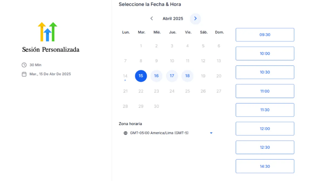
Task: Click the calendar icon next to Mar., 15 De Abr
Action: 24,74
